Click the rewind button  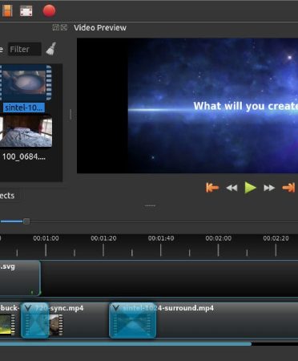tap(232, 188)
